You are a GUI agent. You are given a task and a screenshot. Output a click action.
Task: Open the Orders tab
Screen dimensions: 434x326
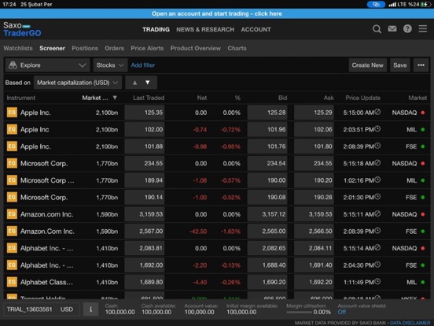click(x=114, y=48)
